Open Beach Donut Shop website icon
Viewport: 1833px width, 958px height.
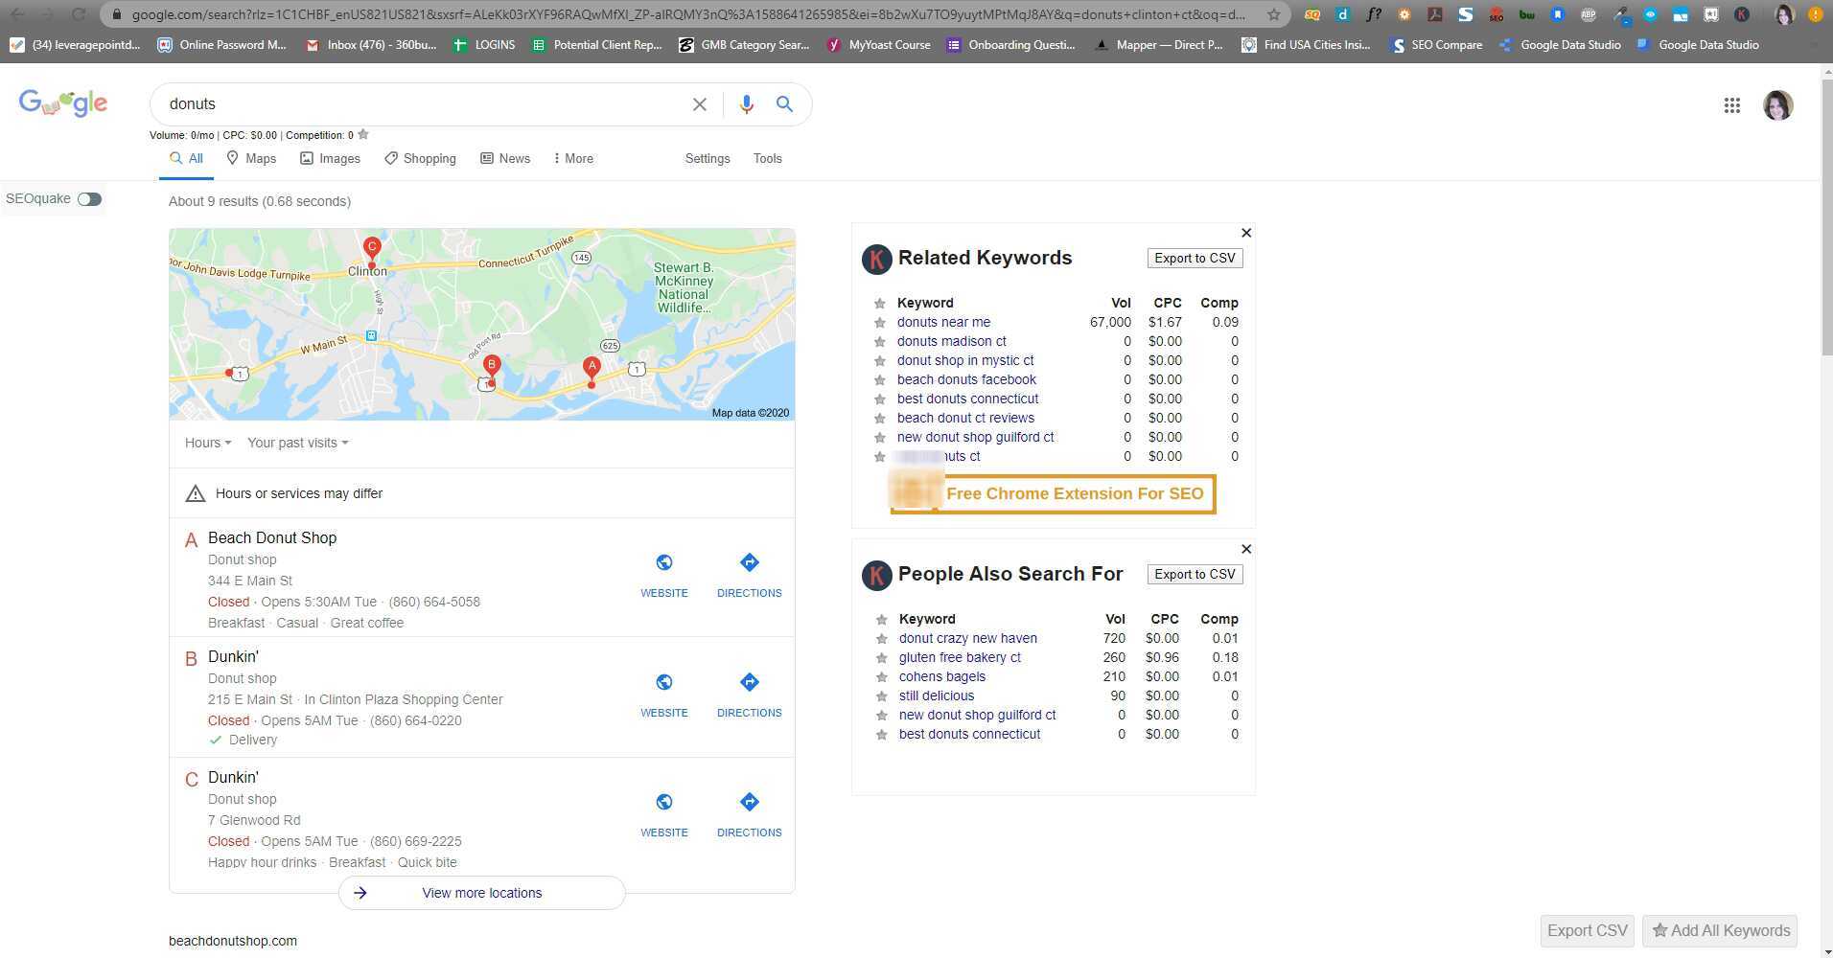click(x=663, y=563)
